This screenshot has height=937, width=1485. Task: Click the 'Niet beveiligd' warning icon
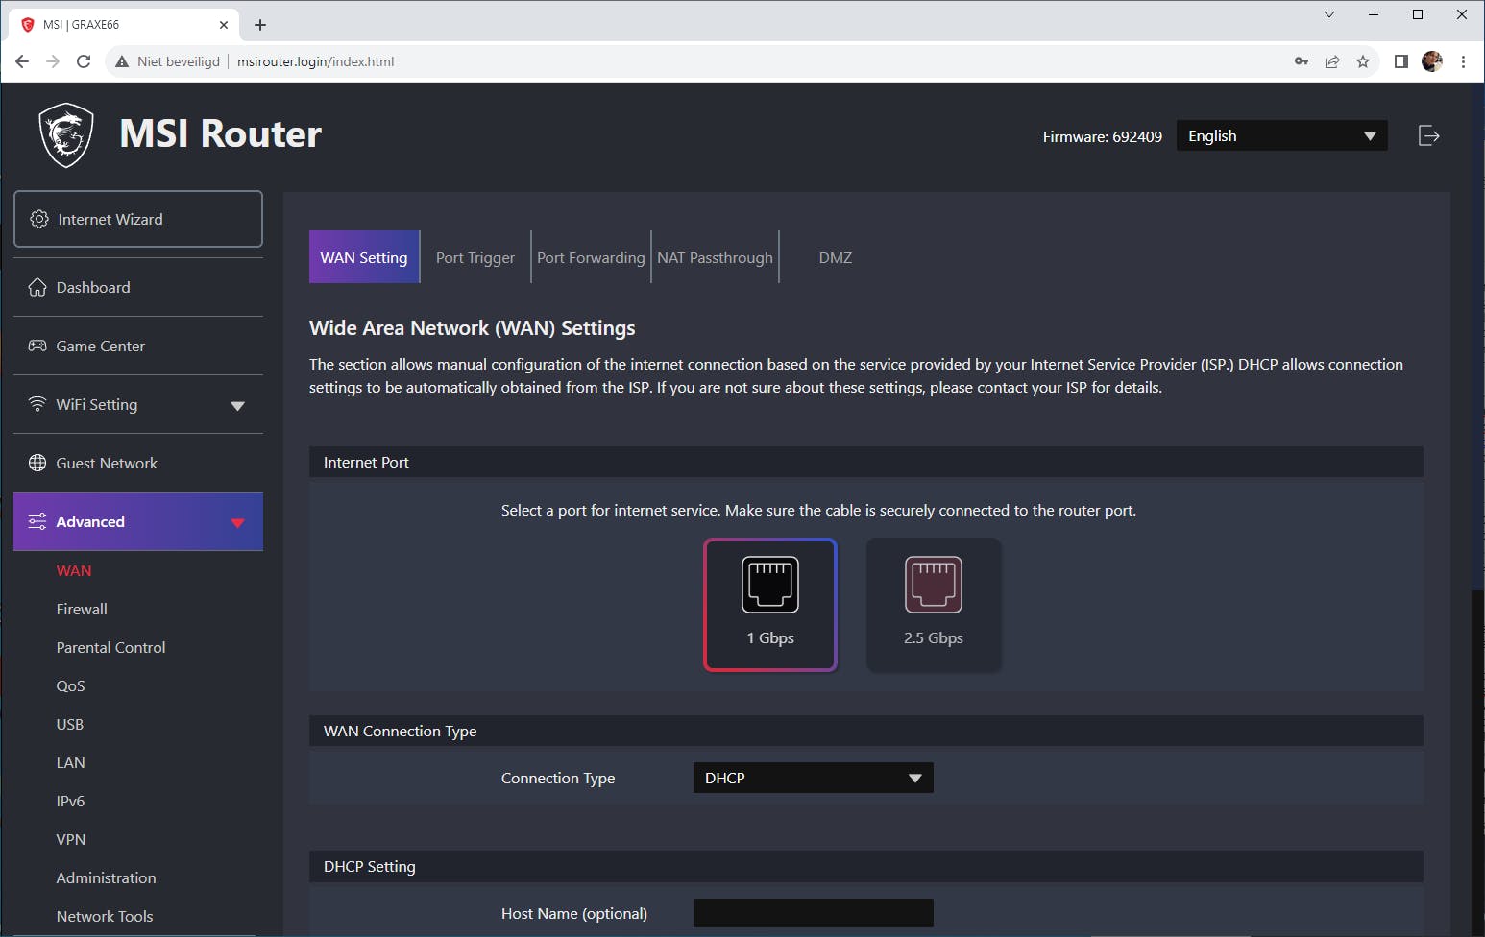click(122, 61)
